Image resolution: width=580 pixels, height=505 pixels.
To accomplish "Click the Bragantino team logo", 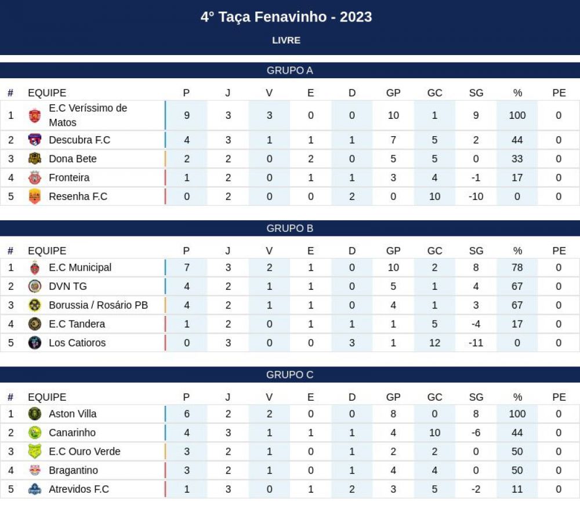I will point(35,470).
